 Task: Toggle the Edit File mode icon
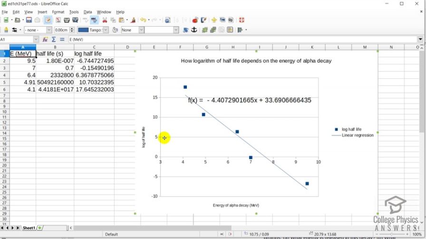[48, 20]
